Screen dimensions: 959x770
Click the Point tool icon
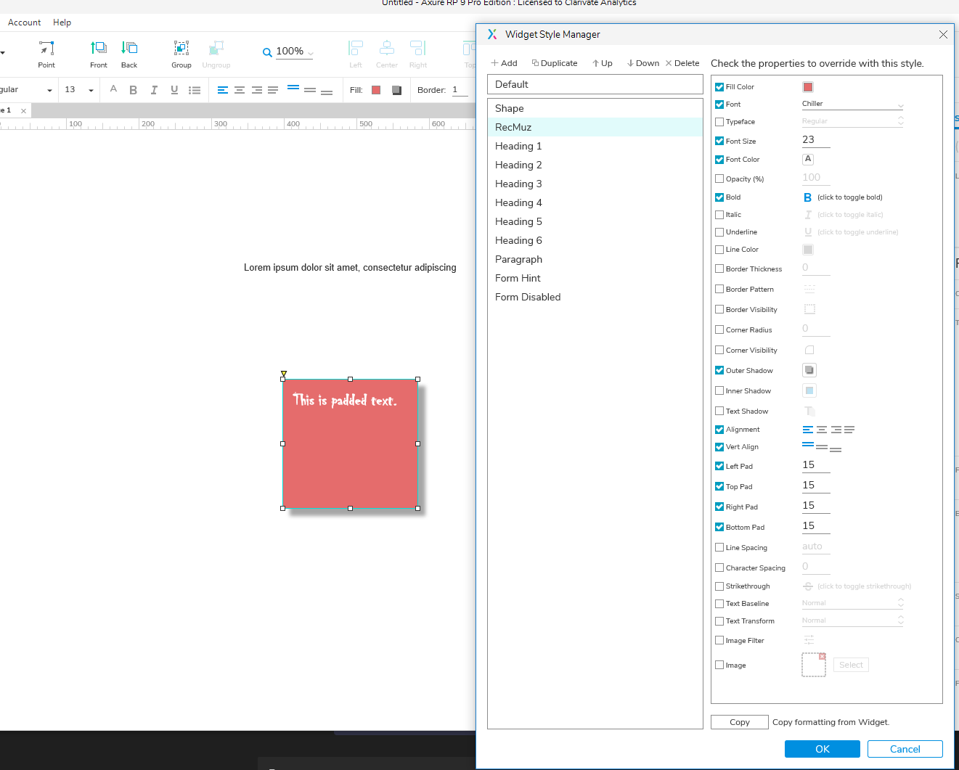pos(46,49)
